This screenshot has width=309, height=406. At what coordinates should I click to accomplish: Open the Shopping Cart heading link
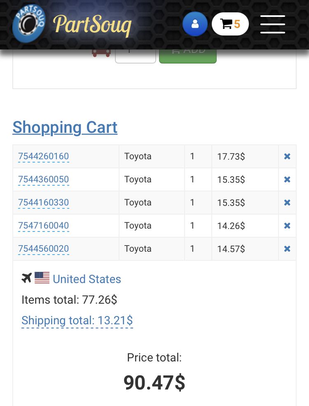[65, 127]
